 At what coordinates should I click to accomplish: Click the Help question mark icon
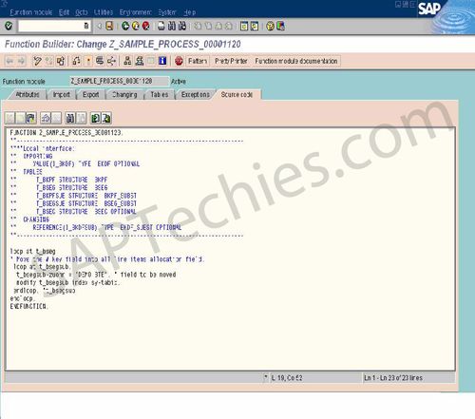[270, 26]
